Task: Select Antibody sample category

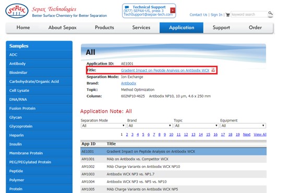Action: [x=39, y=64]
